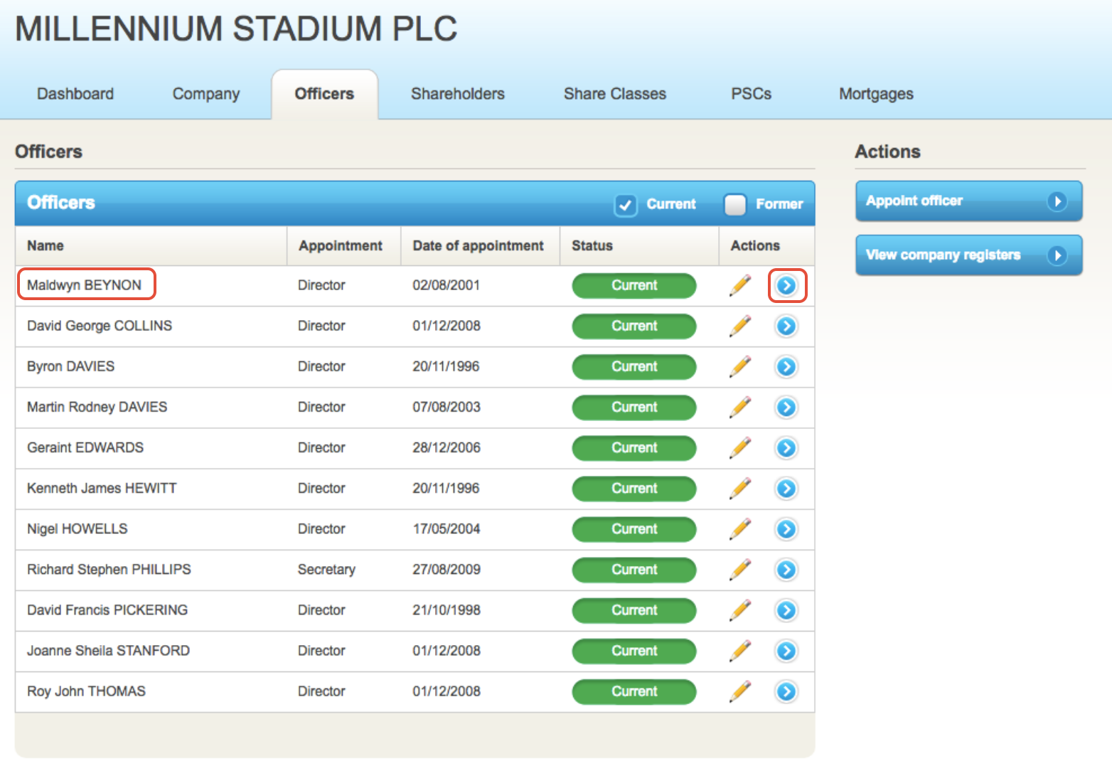Click the MILLENNIUM STADIUM PLC company title

pyautogui.click(x=236, y=28)
